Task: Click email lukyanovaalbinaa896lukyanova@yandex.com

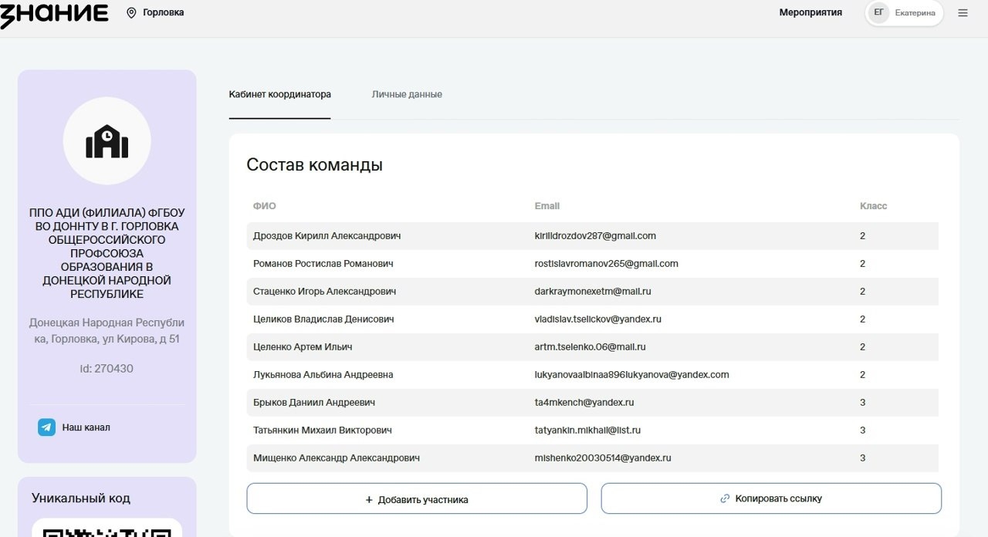Action: tap(631, 374)
